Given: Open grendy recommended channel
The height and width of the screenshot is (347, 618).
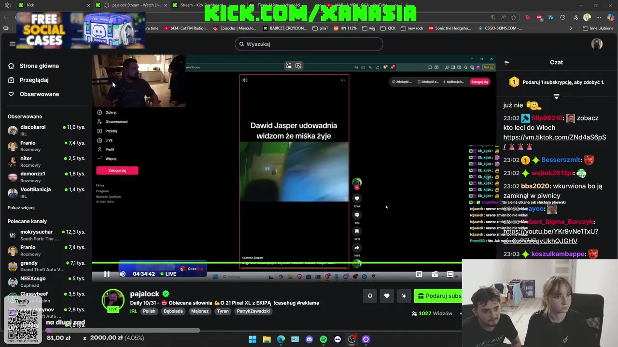Looking at the screenshot, I should pyautogui.click(x=46, y=266).
